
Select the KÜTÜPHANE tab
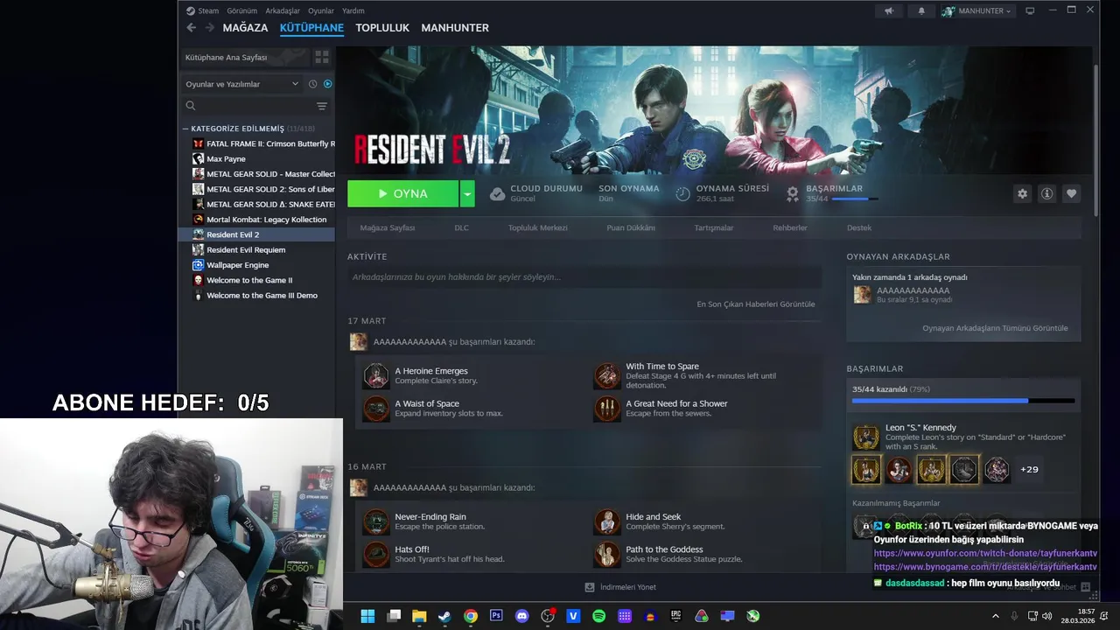311,28
